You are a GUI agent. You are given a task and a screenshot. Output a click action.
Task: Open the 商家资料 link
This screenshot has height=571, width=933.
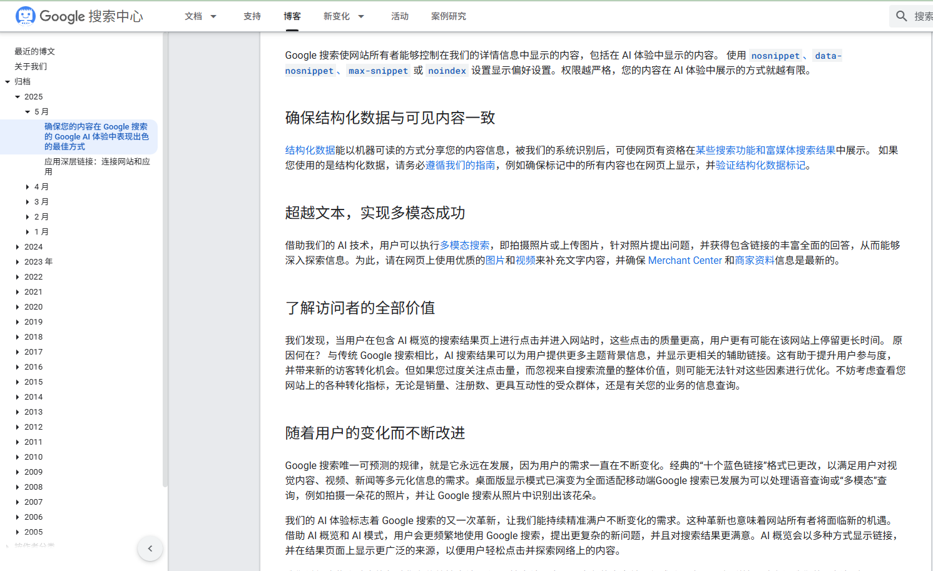tap(755, 260)
